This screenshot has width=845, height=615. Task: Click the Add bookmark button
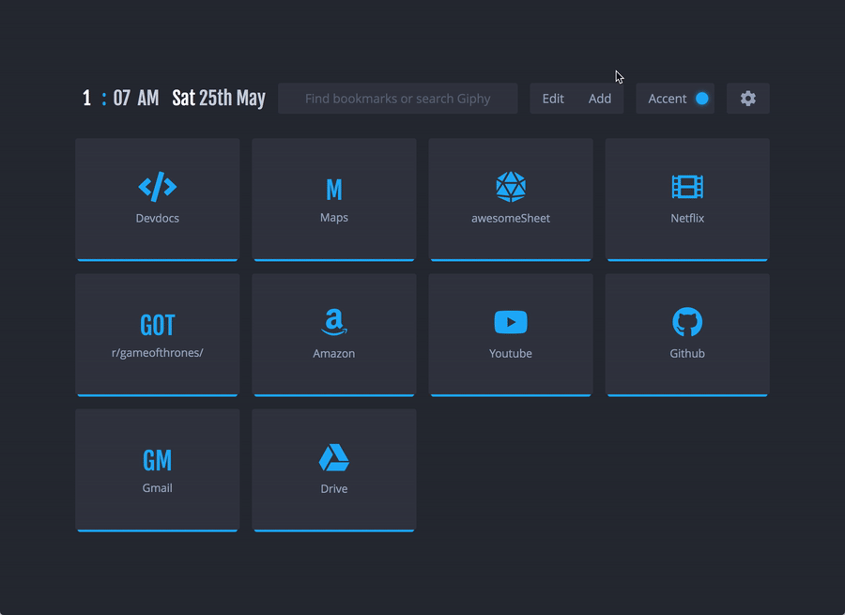(x=600, y=99)
